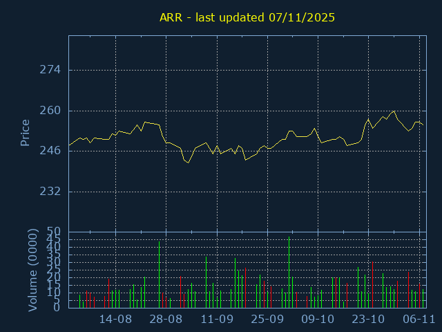Click the 28-08 date label

tap(166, 319)
